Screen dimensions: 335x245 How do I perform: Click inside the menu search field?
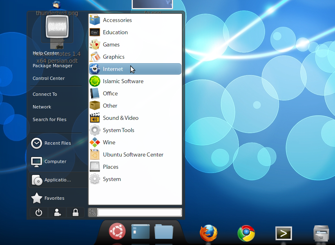(x=139, y=212)
